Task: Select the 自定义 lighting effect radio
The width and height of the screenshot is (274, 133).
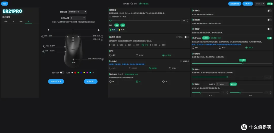Action: coord(137,55)
